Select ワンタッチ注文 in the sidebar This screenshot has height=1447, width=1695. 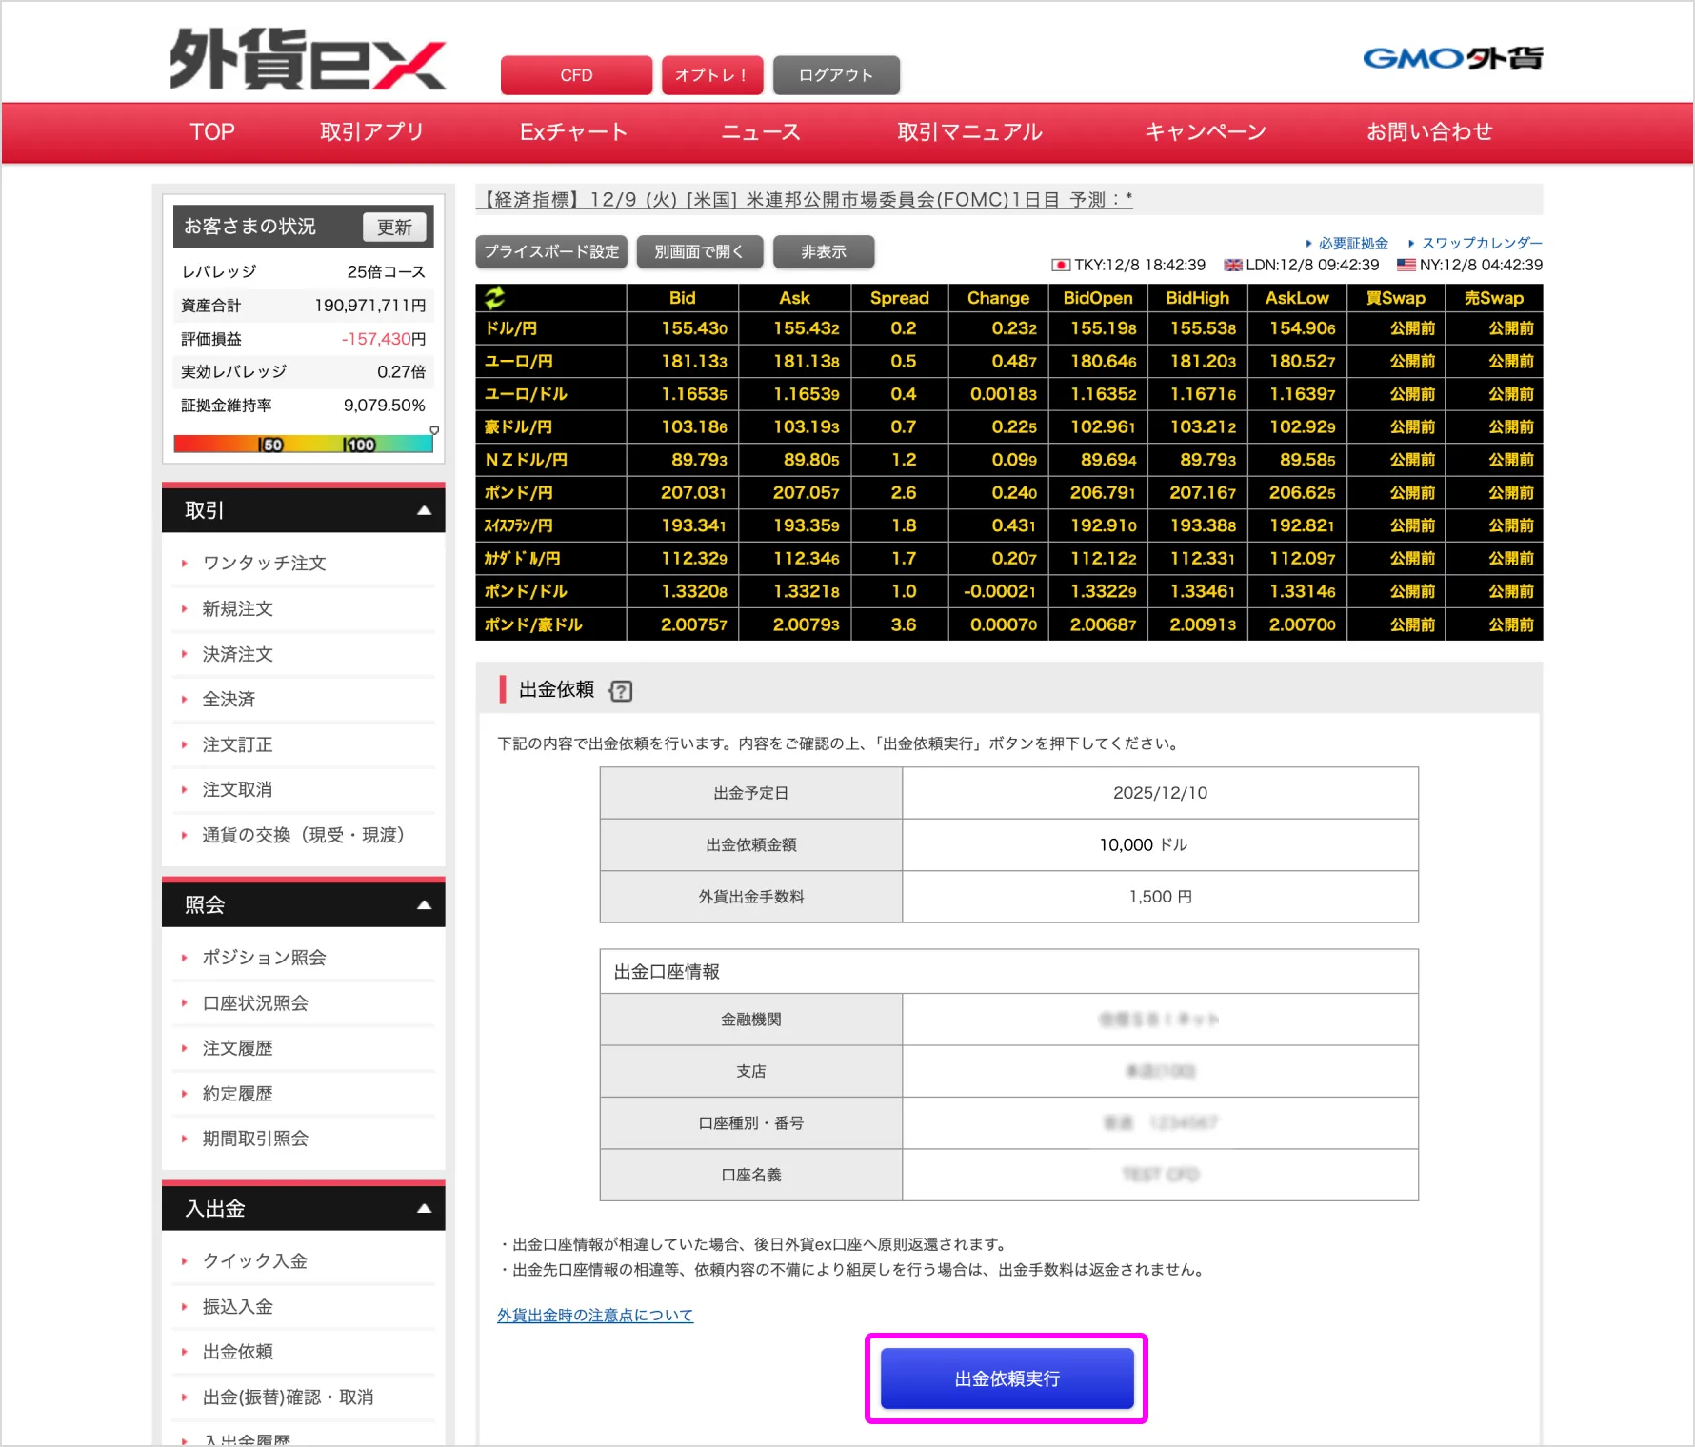(x=264, y=564)
